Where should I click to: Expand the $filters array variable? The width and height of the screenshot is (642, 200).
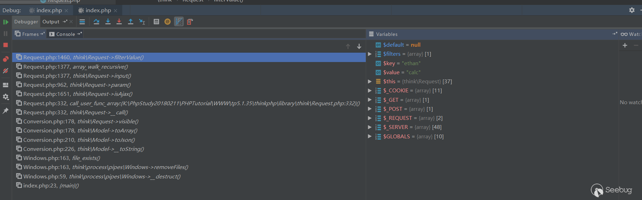click(370, 54)
